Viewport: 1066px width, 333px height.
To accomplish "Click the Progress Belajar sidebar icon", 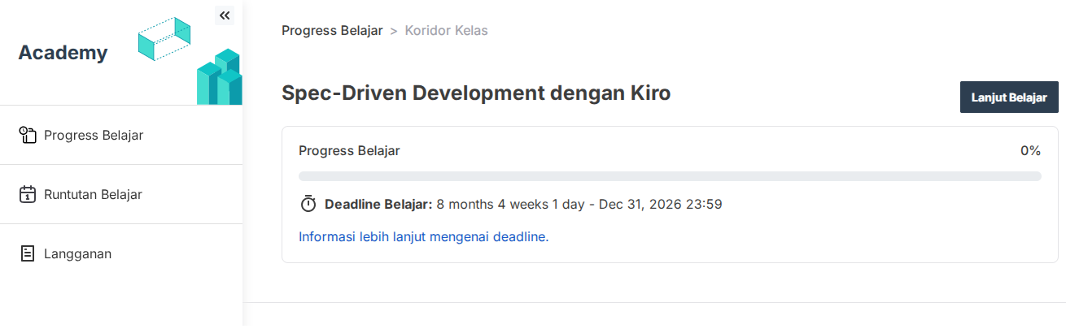I will 28,135.
